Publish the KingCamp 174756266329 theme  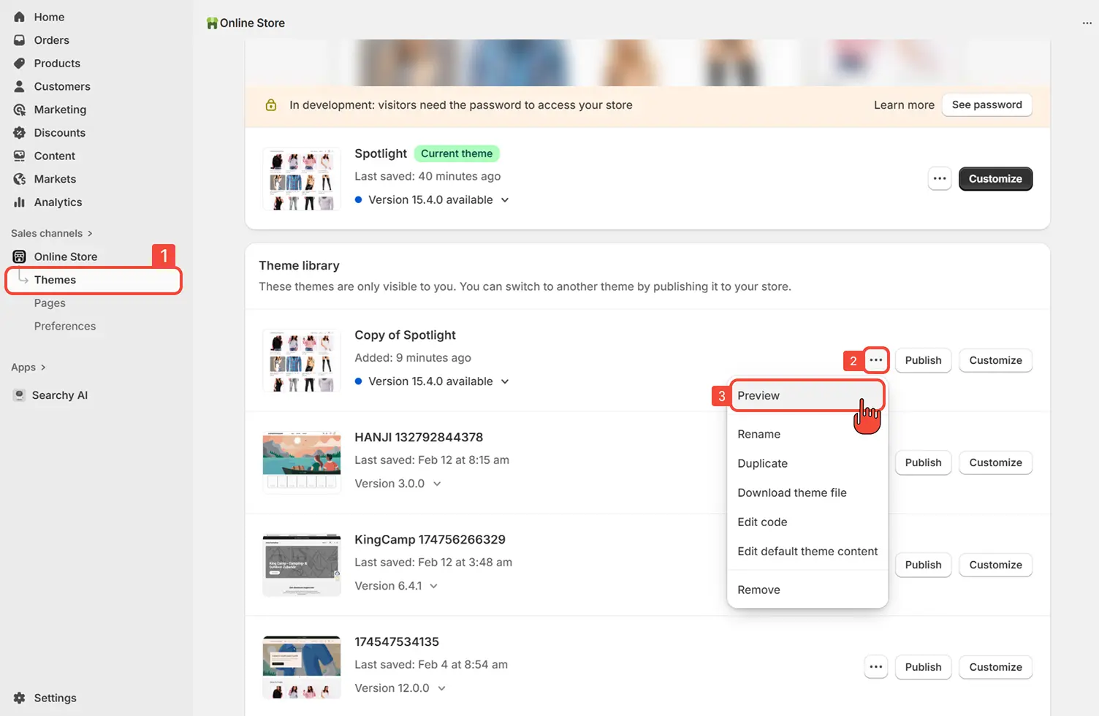pos(923,565)
